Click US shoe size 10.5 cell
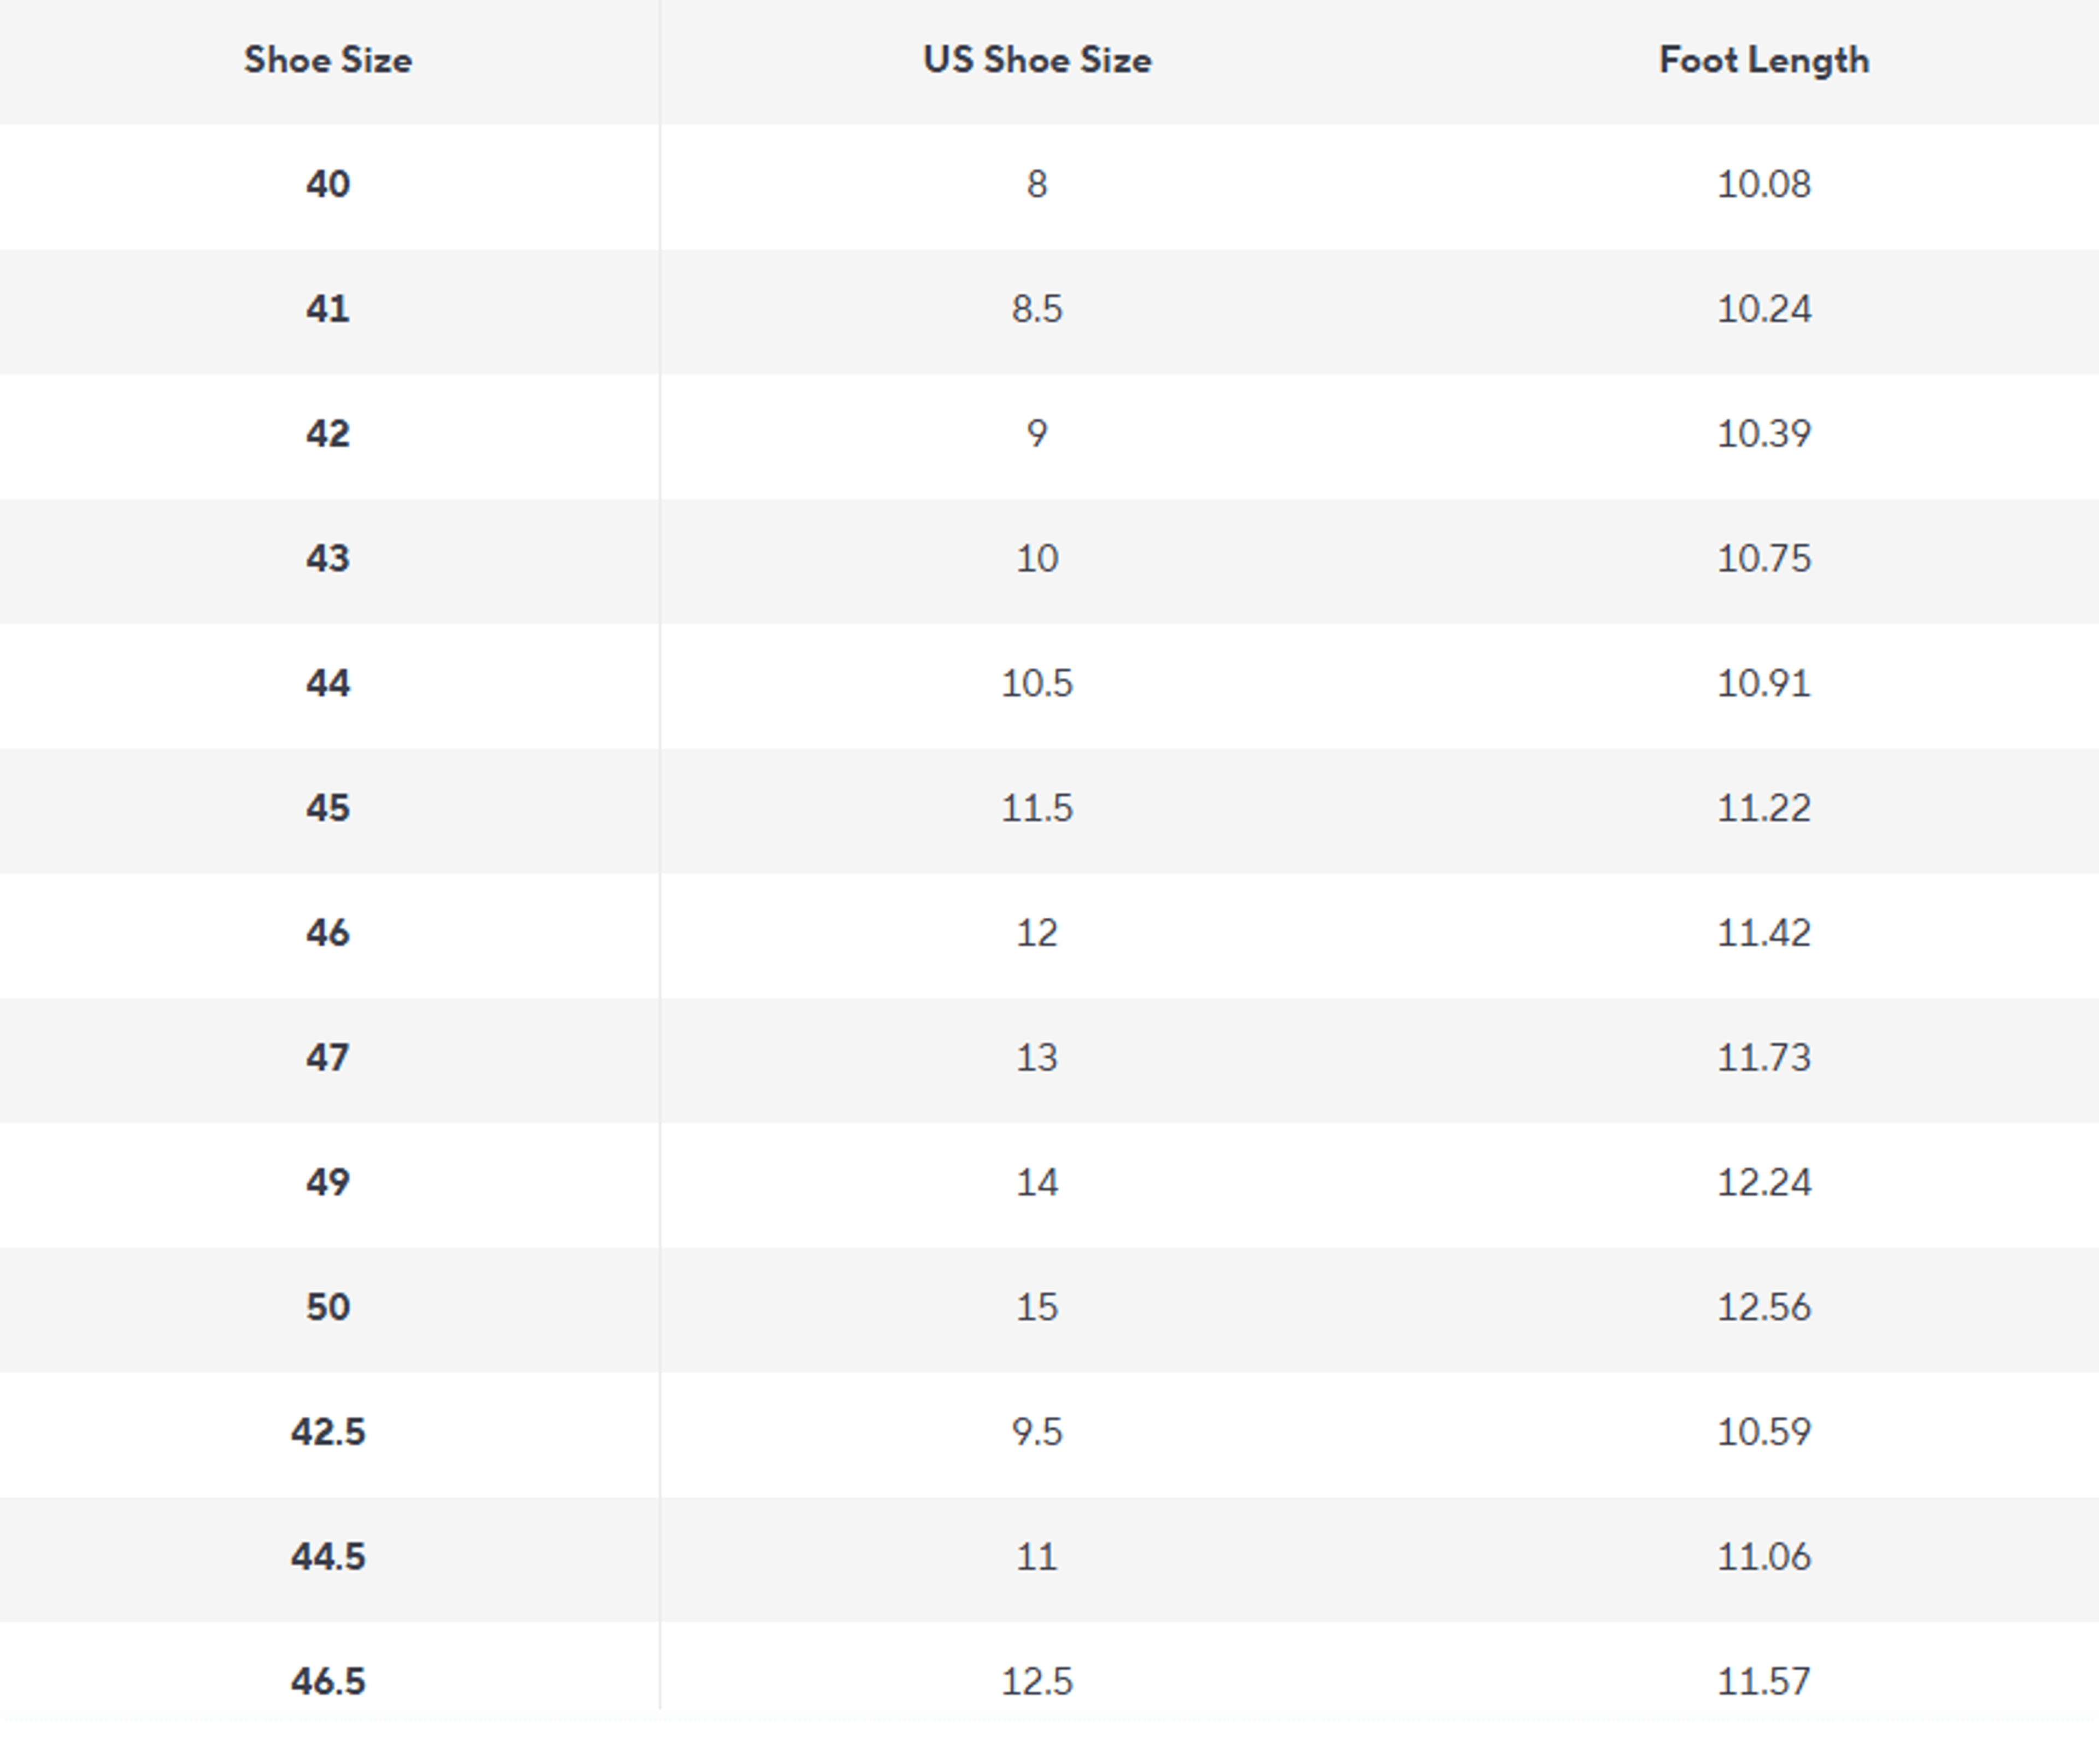 [x=1036, y=684]
